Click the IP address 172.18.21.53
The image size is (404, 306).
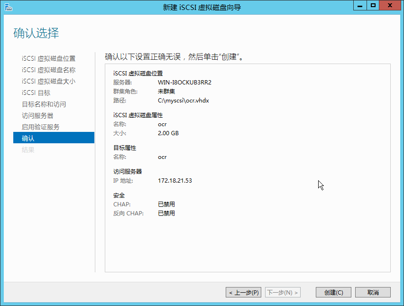click(x=174, y=180)
